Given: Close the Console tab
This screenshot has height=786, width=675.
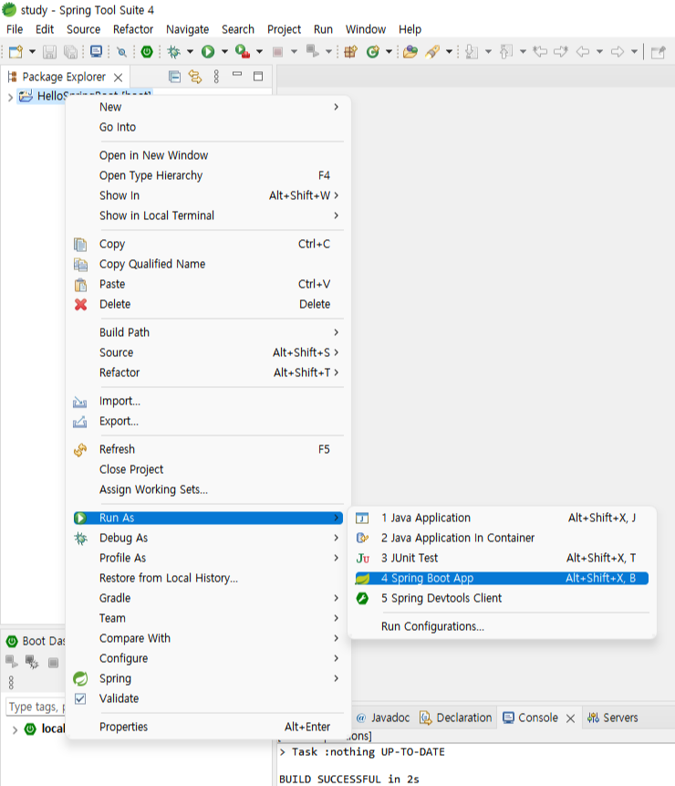Looking at the screenshot, I should pyautogui.click(x=570, y=718).
